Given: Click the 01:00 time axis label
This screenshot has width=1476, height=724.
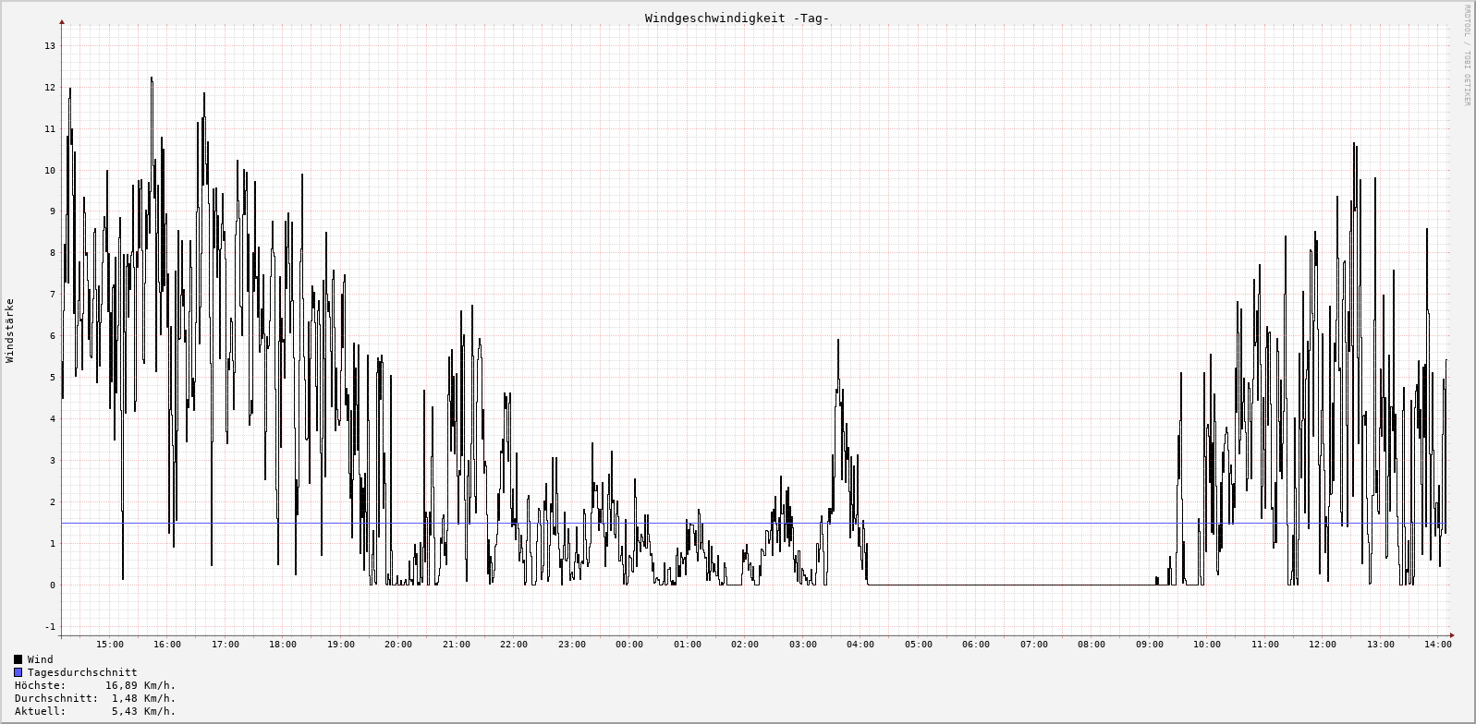Looking at the screenshot, I should pos(688,645).
